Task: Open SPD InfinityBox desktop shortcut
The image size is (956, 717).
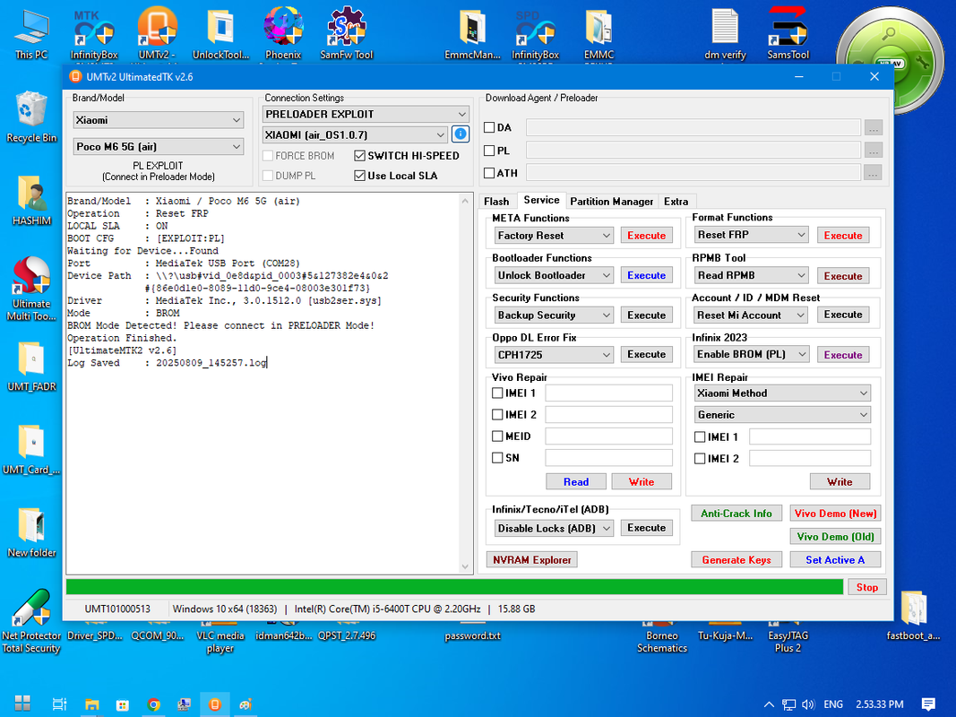Action: [535, 33]
